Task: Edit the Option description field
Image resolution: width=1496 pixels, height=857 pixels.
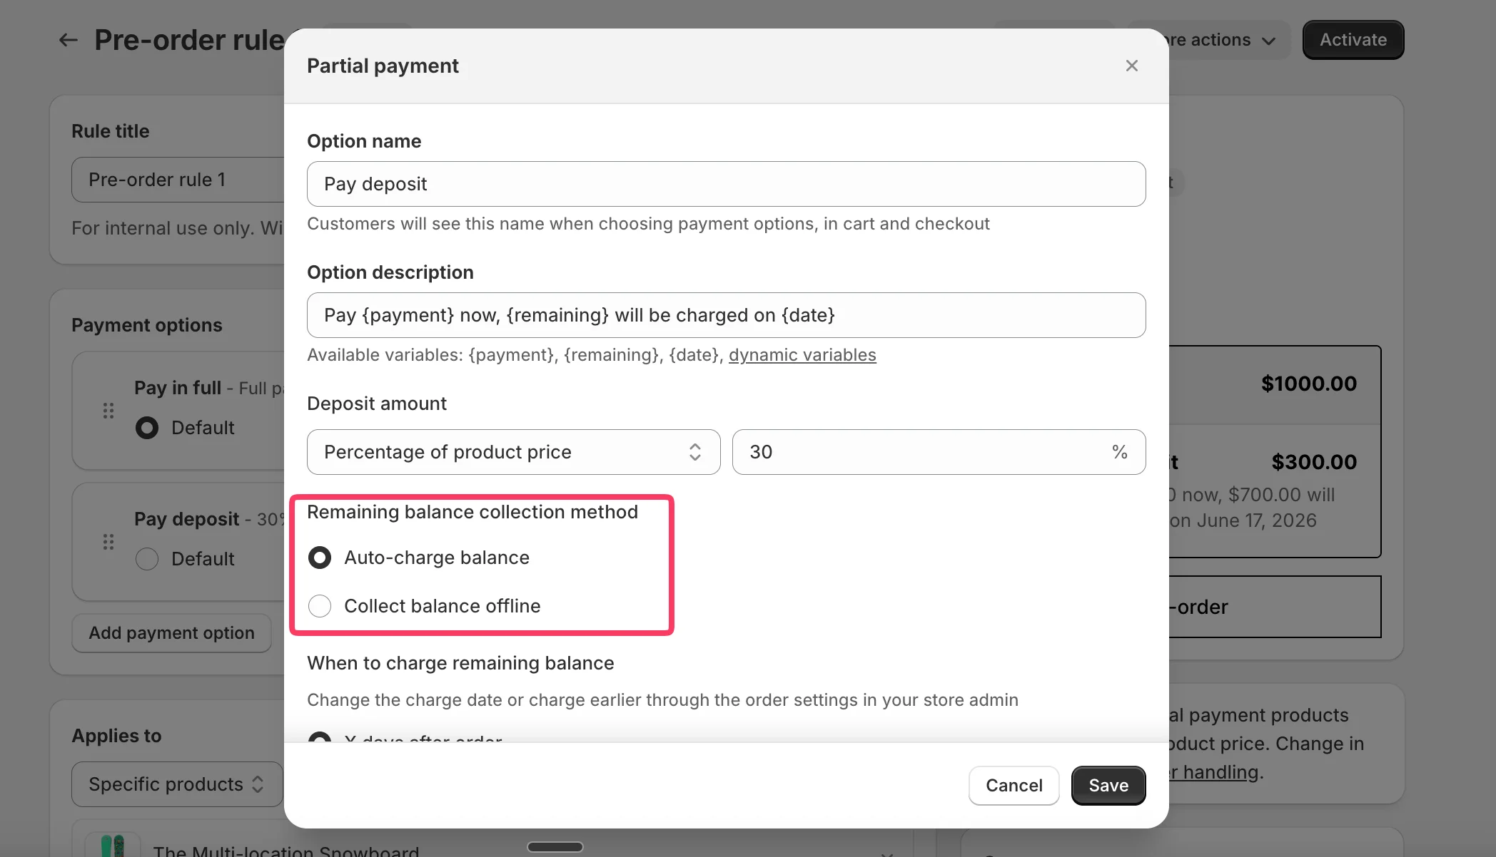Action: pos(726,315)
